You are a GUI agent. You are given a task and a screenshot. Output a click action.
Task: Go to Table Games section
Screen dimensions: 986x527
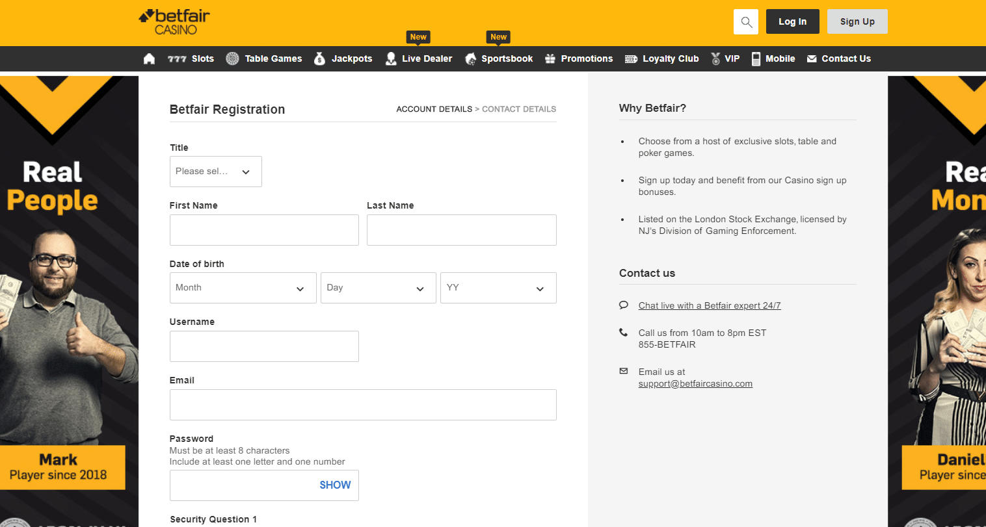pyautogui.click(x=273, y=58)
